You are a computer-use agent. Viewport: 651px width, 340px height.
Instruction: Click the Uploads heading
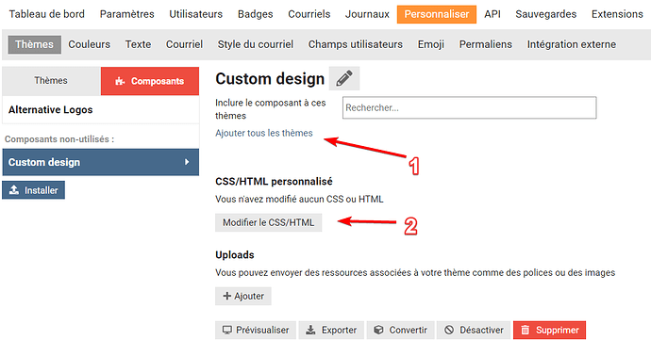(235, 255)
